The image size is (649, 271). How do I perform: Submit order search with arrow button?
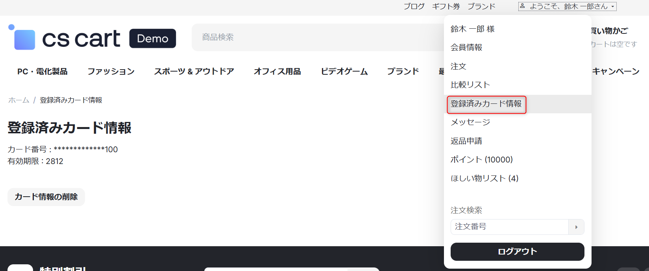tap(576, 227)
